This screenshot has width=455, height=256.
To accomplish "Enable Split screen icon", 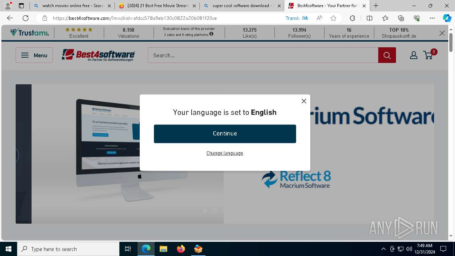I will point(369,18).
